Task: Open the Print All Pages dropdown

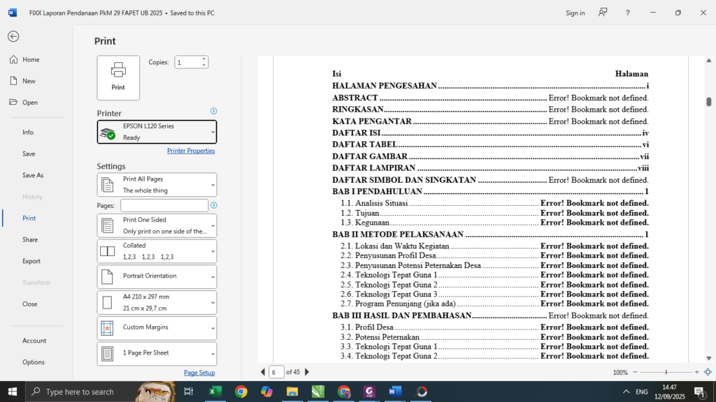Action: click(156, 184)
